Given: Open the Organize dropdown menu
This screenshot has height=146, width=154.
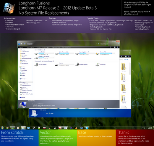Looking at the screenshot, I should pyautogui.click(x=22, y=47).
